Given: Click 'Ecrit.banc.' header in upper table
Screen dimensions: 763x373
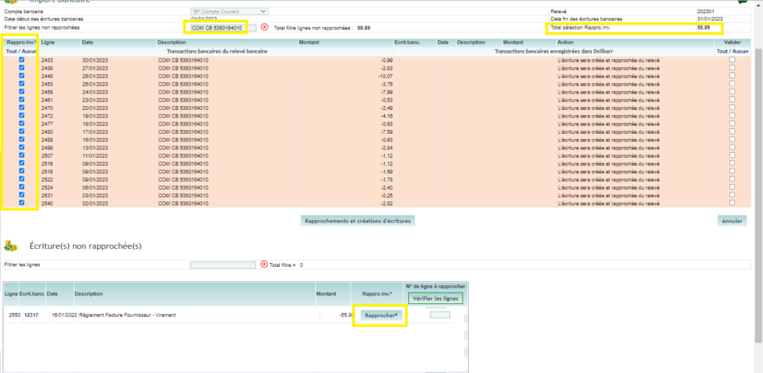Looking at the screenshot, I should coord(407,43).
